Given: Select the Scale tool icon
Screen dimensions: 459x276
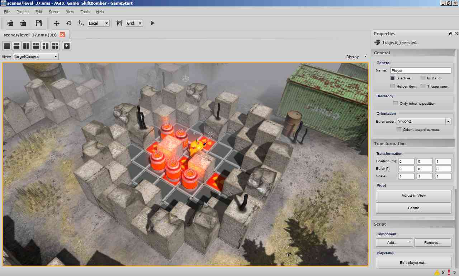Looking at the screenshot, I should (x=81, y=23).
